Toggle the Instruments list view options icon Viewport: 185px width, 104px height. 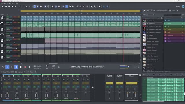pyautogui.click(x=182, y=18)
